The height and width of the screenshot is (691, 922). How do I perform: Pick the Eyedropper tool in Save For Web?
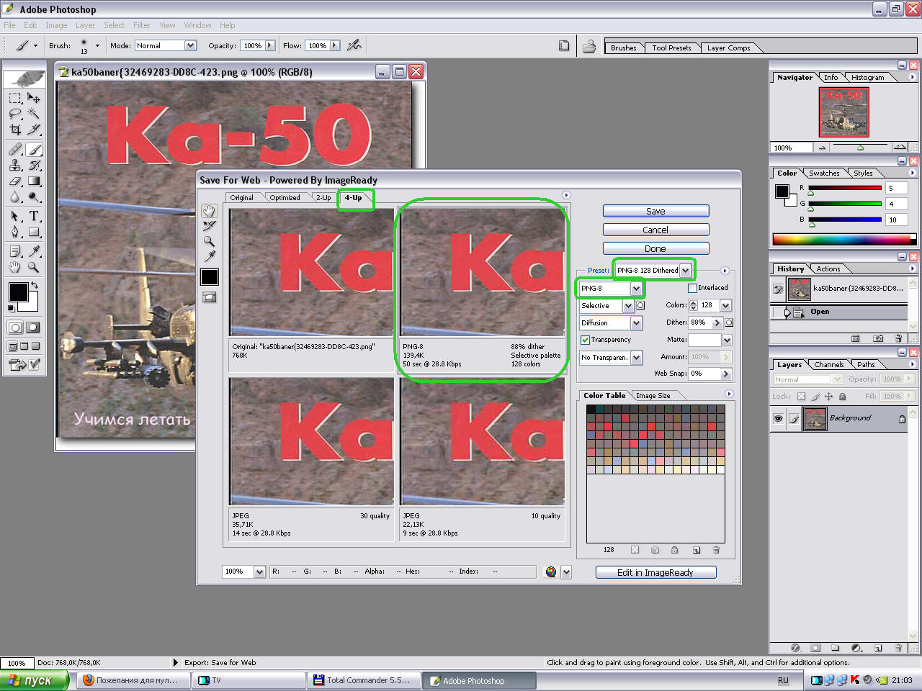pyautogui.click(x=209, y=256)
